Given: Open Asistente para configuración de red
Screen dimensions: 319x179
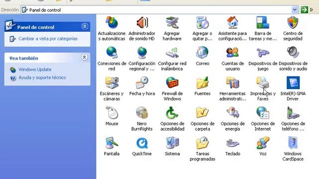Looking at the screenshot, I should [x=233, y=23].
